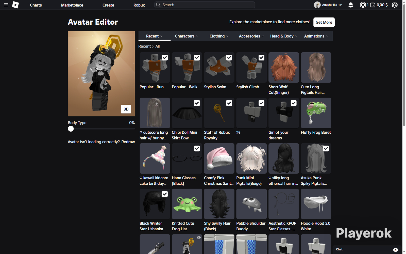
Task: Expand the Head & Body dropdown
Action: pos(284,36)
